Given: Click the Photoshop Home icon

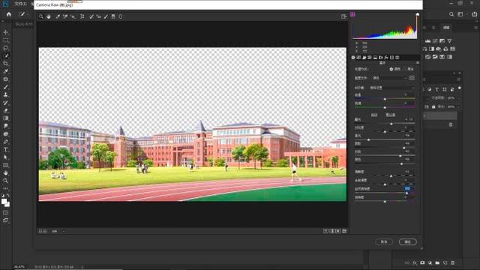Looking at the screenshot, I should (x=8, y=14).
